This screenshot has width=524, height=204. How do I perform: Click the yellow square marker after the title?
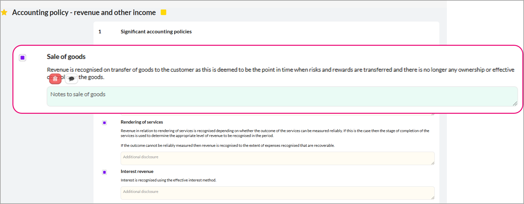point(163,12)
